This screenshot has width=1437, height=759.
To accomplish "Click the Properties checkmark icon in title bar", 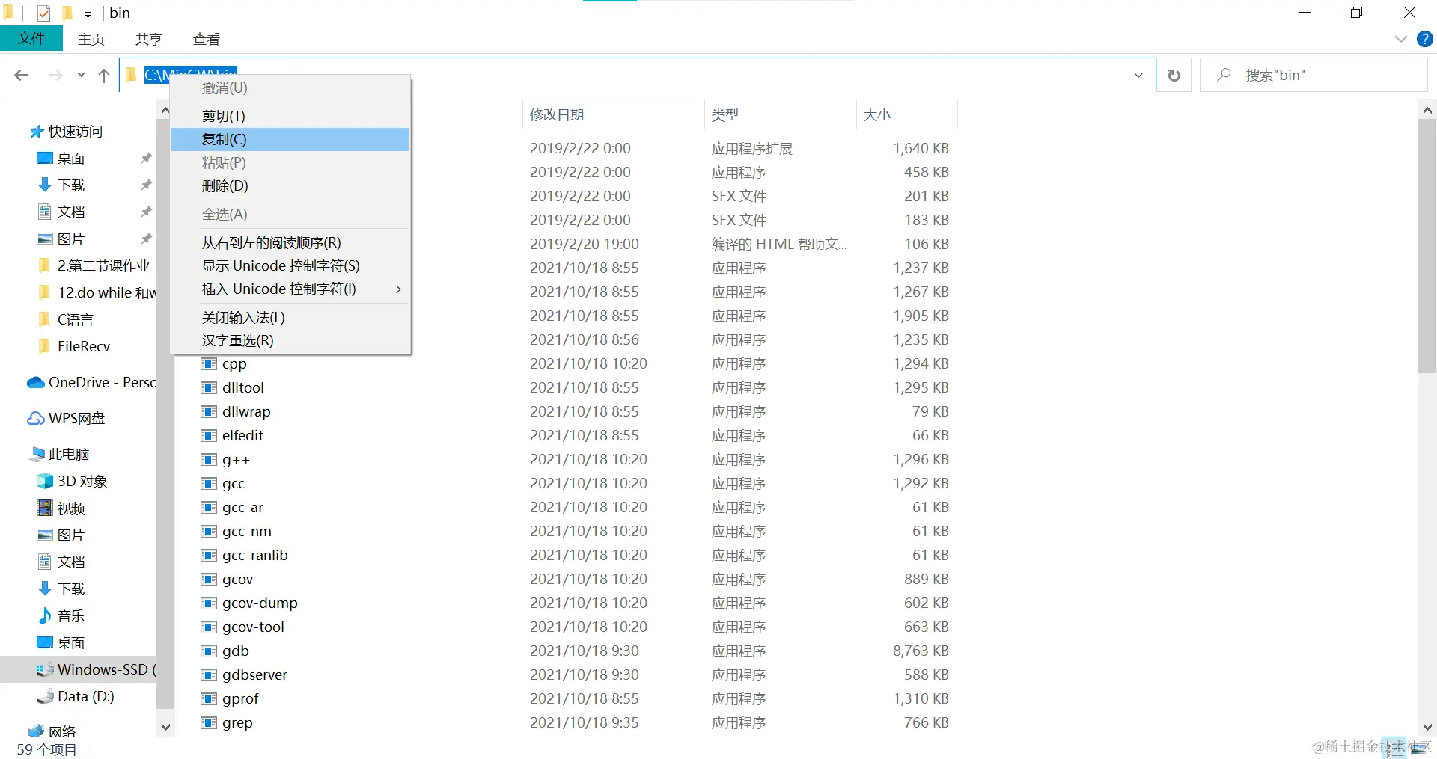I will tap(43, 13).
